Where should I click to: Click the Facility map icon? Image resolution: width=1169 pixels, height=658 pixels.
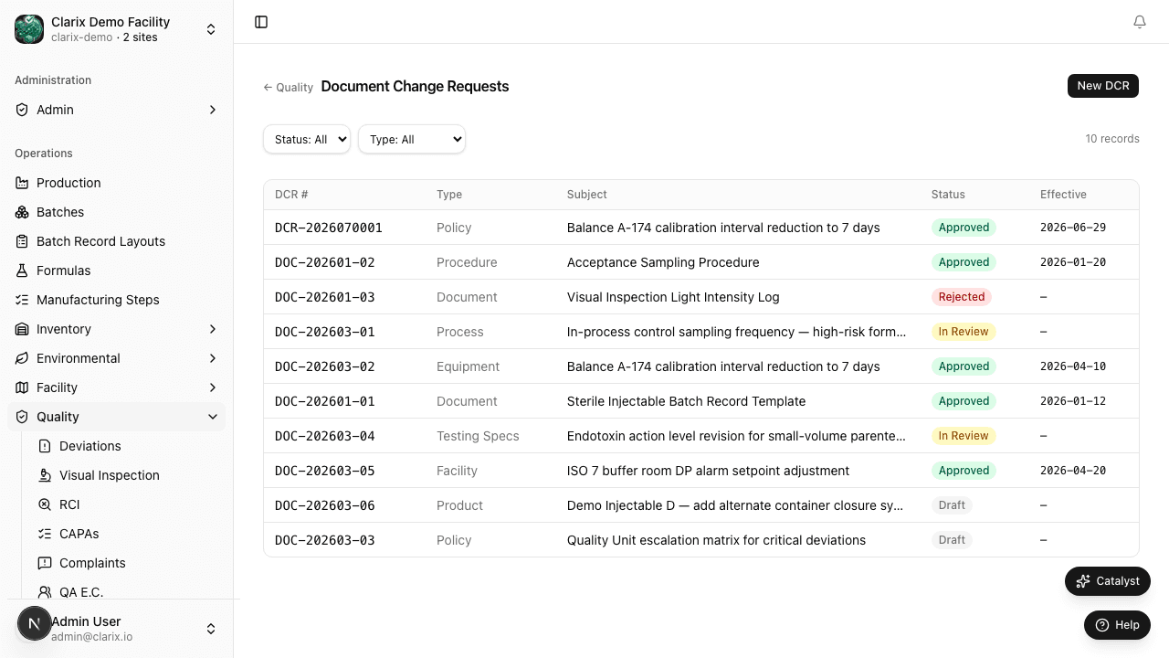[22, 387]
